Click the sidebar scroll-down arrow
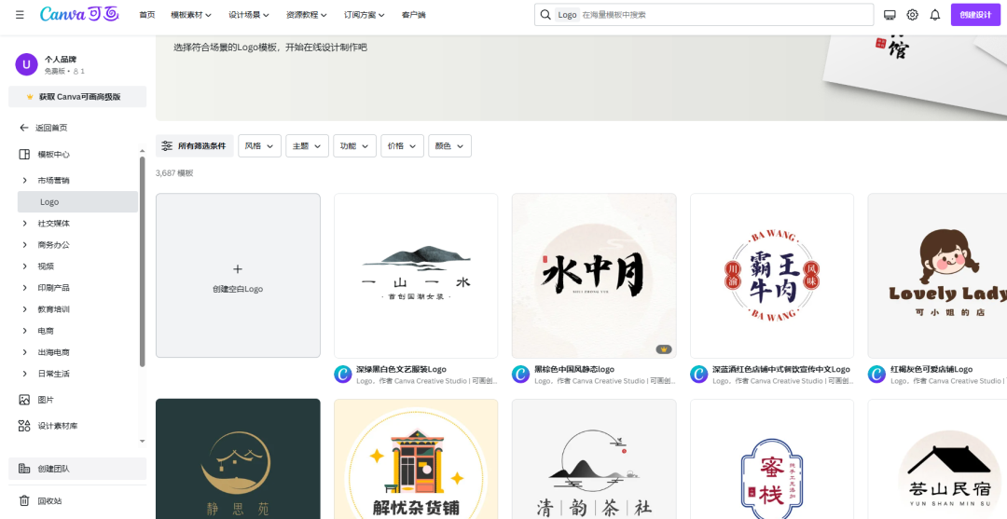Screen dimensions: 1007x519 coord(142,442)
